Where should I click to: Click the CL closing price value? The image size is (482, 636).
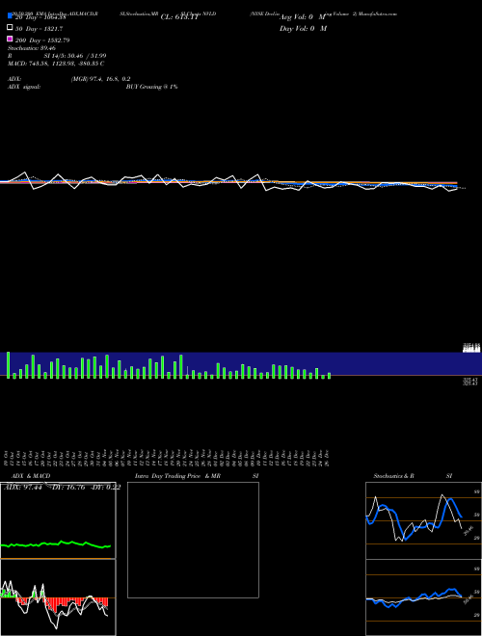pos(180,17)
